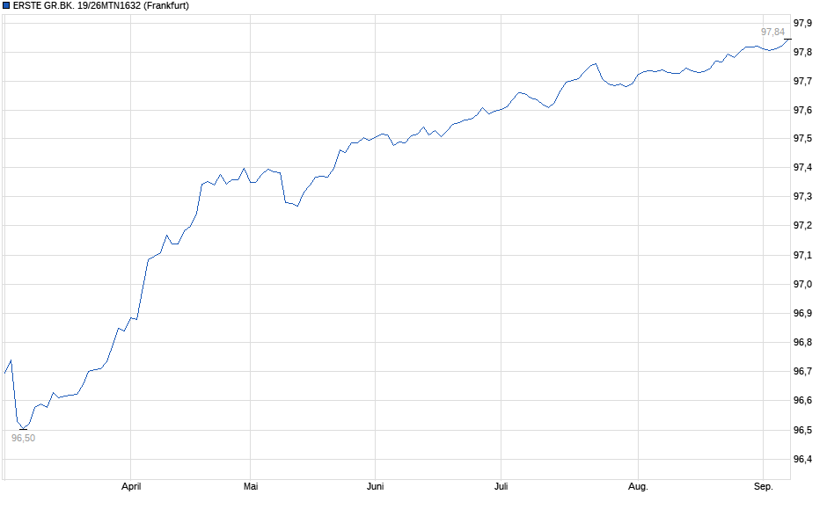This screenshot has width=827, height=509.
Task: Click the April label on the time axis
Action: pyautogui.click(x=131, y=486)
